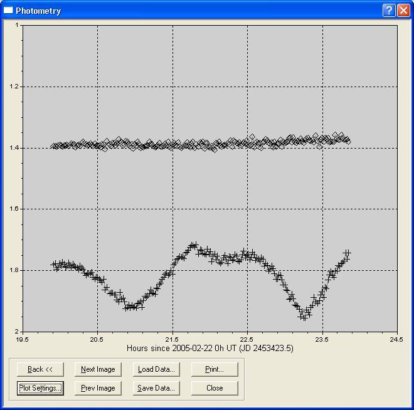Go to Prev Image
414x410 pixels.
click(98, 388)
